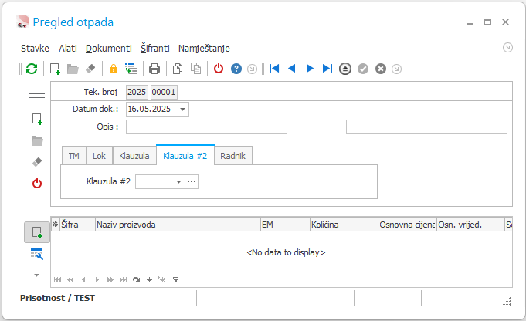Screen dimensions: 526x321
Task: Click the hamburger menu icon in sidebar
Action: (x=37, y=93)
